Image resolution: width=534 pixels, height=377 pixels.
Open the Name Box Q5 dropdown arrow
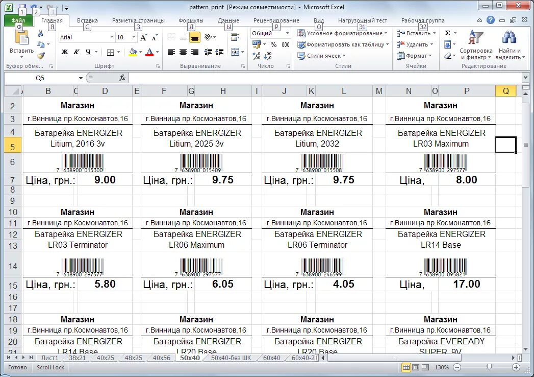click(x=81, y=78)
